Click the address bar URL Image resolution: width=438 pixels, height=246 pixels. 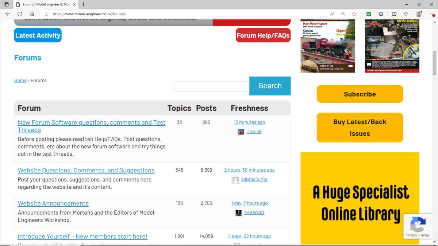tap(89, 14)
